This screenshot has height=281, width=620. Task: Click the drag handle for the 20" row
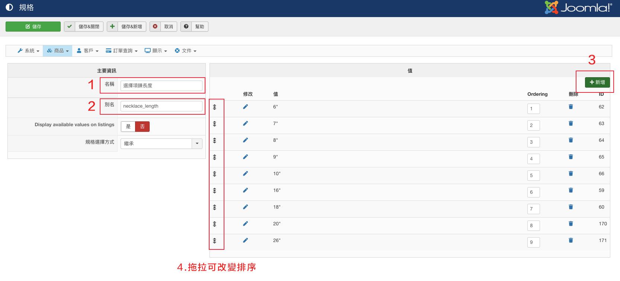(215, 224)
